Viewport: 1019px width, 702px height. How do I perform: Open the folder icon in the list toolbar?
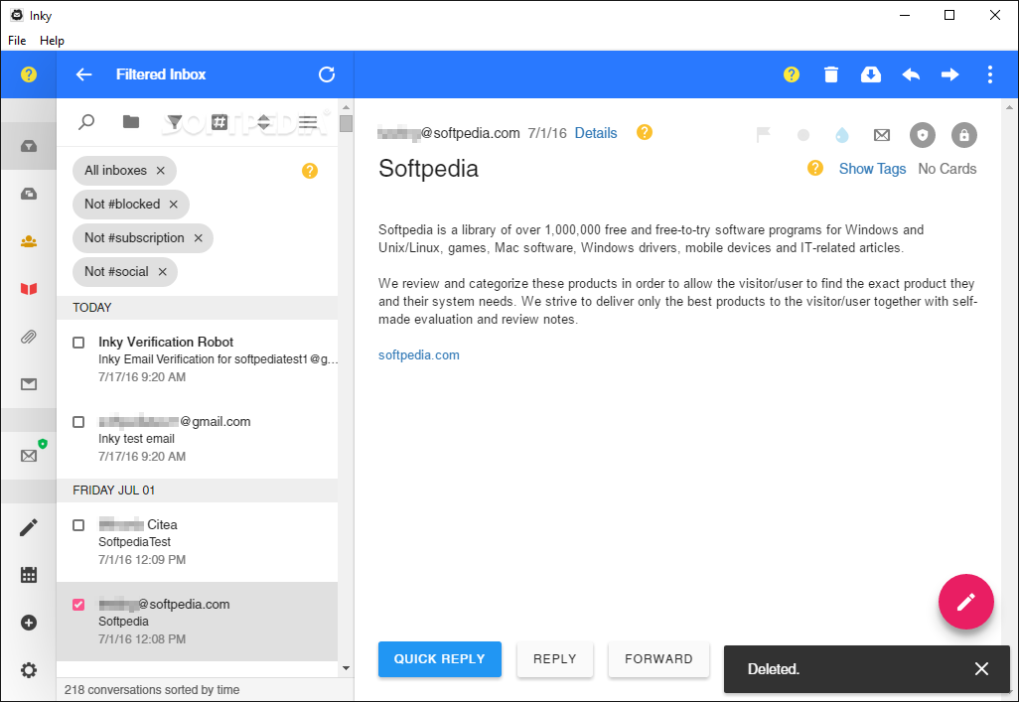[131, 121]
